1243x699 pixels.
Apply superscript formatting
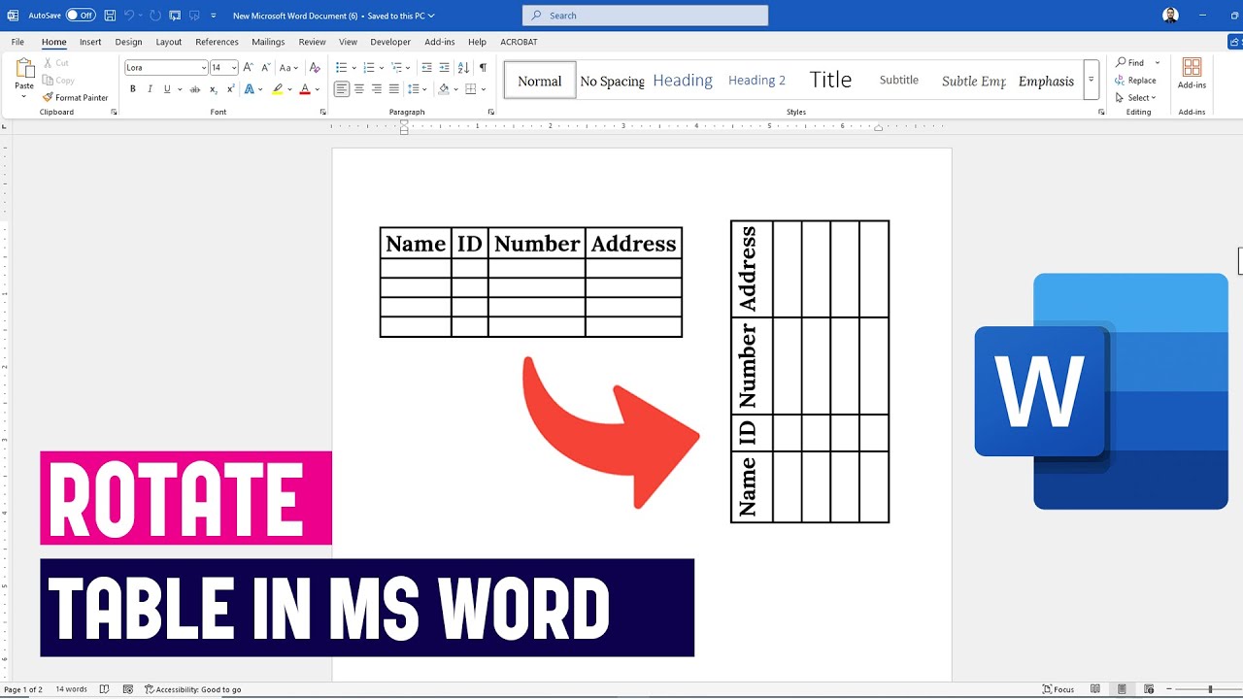(x=230, y=89)
